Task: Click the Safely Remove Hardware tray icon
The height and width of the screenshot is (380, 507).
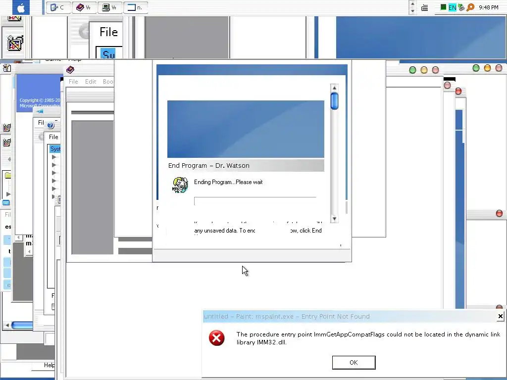Action: pyautogui.click(x=461, y=7)
